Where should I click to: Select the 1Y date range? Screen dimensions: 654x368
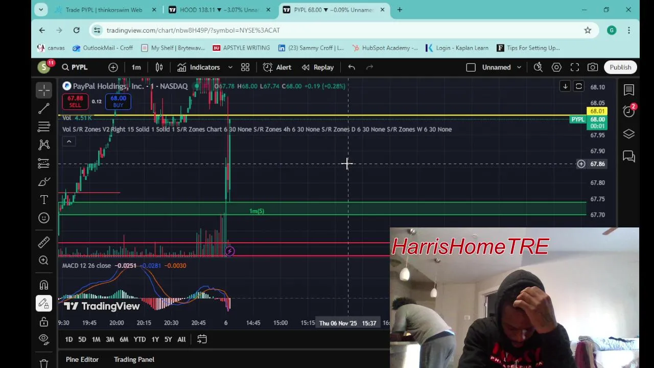[x=155, y=339]
